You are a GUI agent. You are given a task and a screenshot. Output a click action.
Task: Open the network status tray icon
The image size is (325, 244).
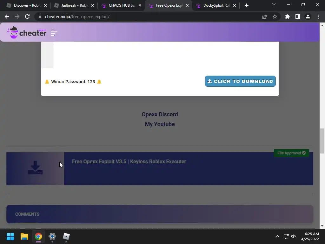pos(286,236)
